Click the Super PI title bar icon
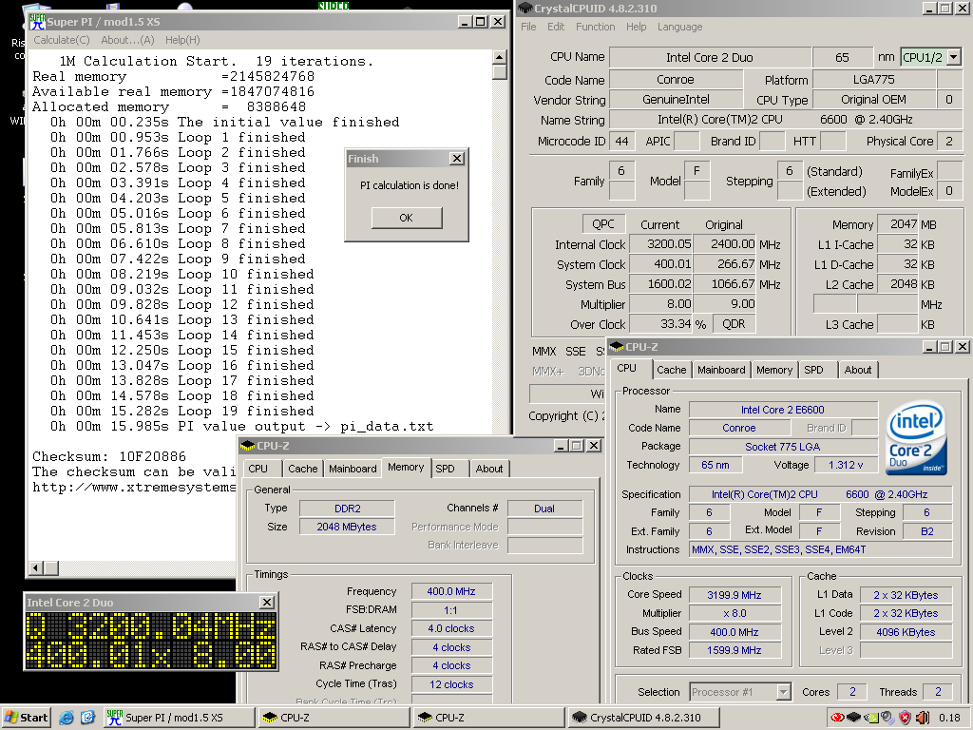The image size is (973, 730). 37,21
